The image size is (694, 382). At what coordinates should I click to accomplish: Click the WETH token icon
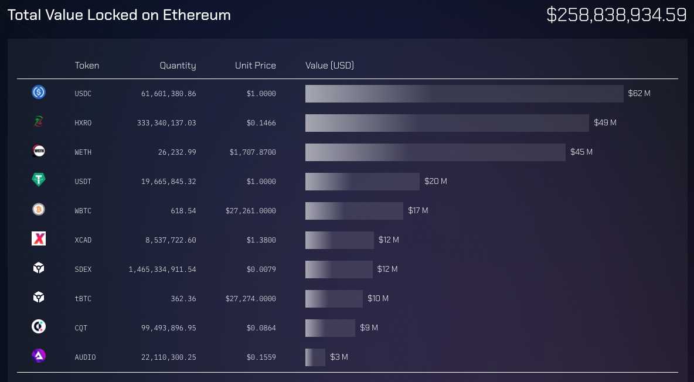pyautogui.click(x=39, y=151)
